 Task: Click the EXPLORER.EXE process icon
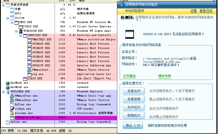tap(8, 92)
